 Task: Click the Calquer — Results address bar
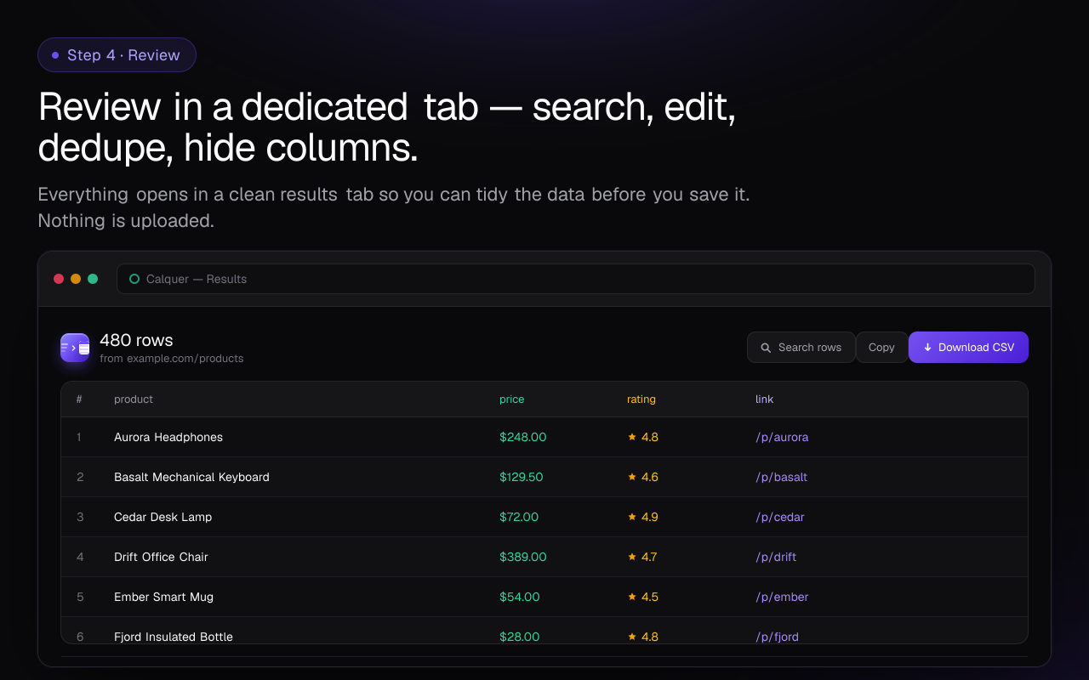[575, 279]
